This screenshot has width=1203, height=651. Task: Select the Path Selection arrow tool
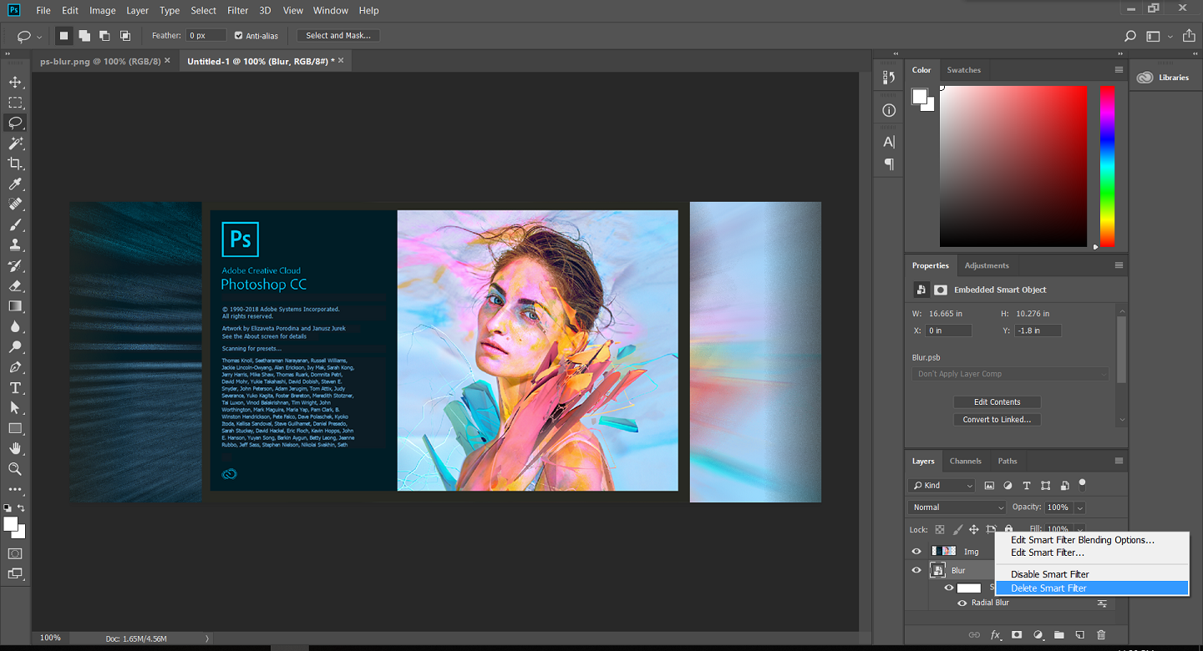(15, 408)
